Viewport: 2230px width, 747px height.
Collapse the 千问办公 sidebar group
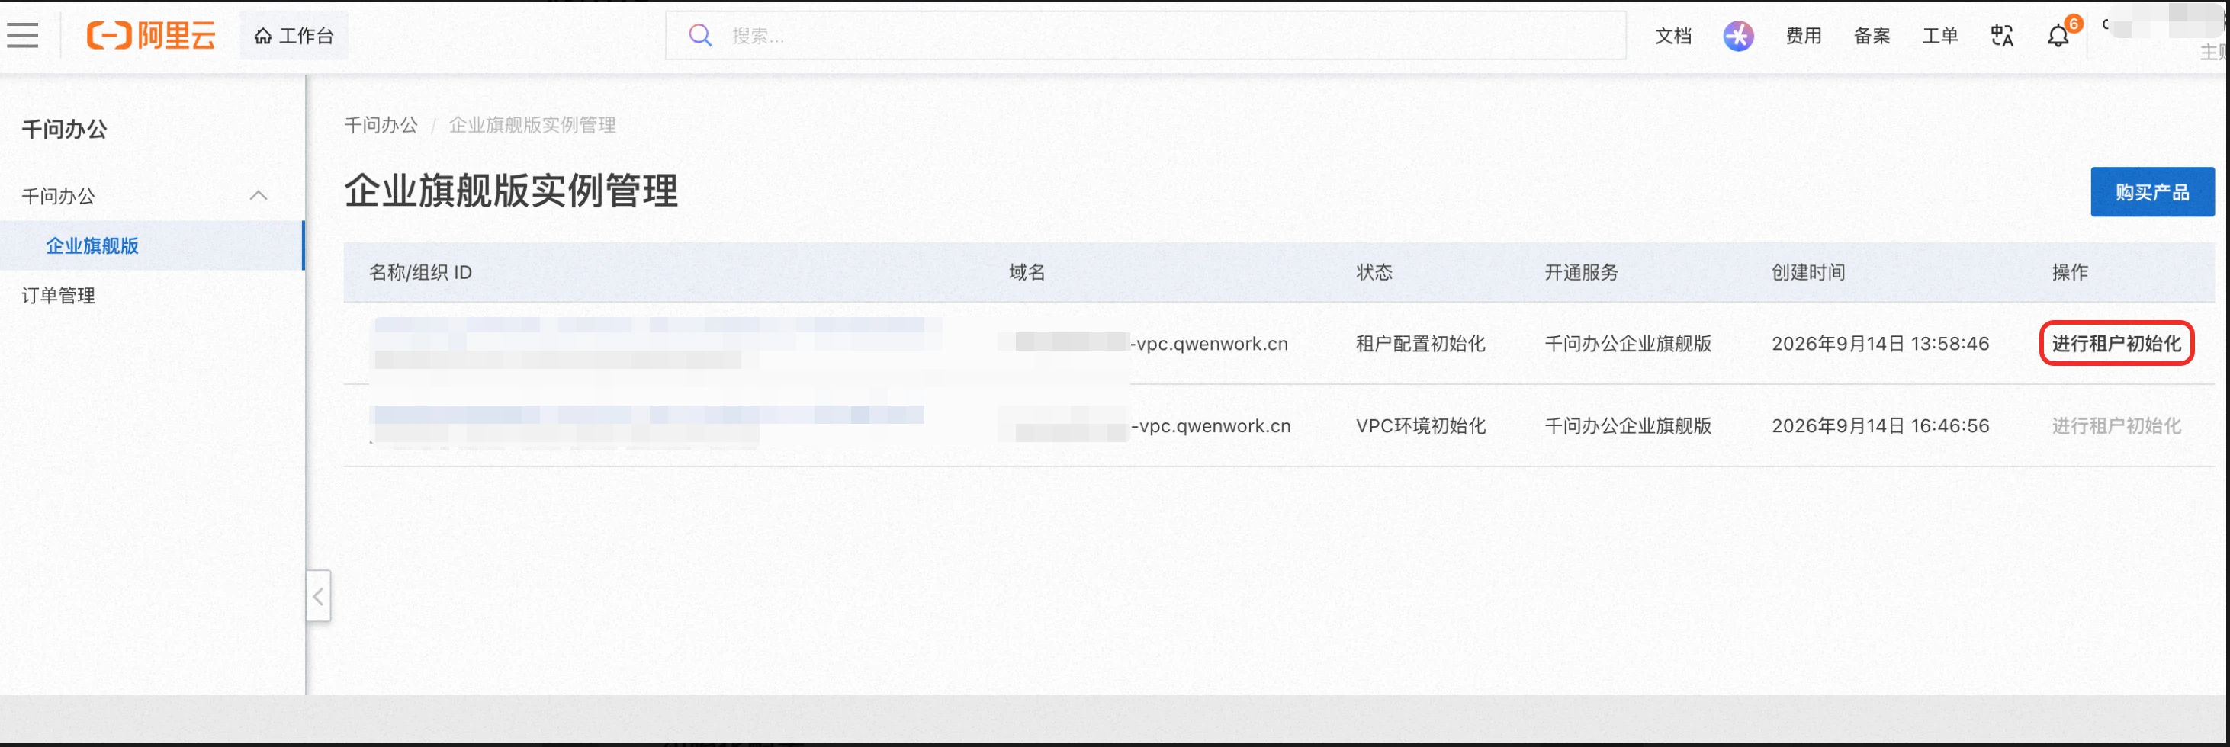click(x=258, y=196)
